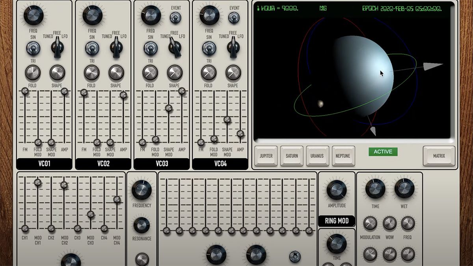Open the SATURN planet tab
This screenshot has height=266, width=473.
(x=291, y=156)
